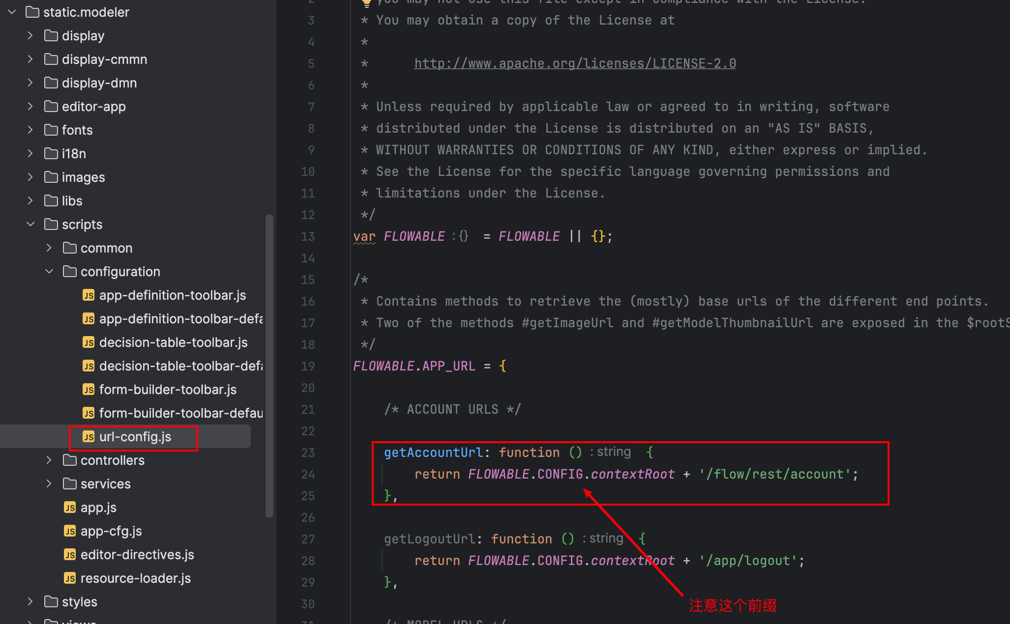Click the fonts folder icon
This screenshot has height=624, width=1010.
tap(51, 130)
